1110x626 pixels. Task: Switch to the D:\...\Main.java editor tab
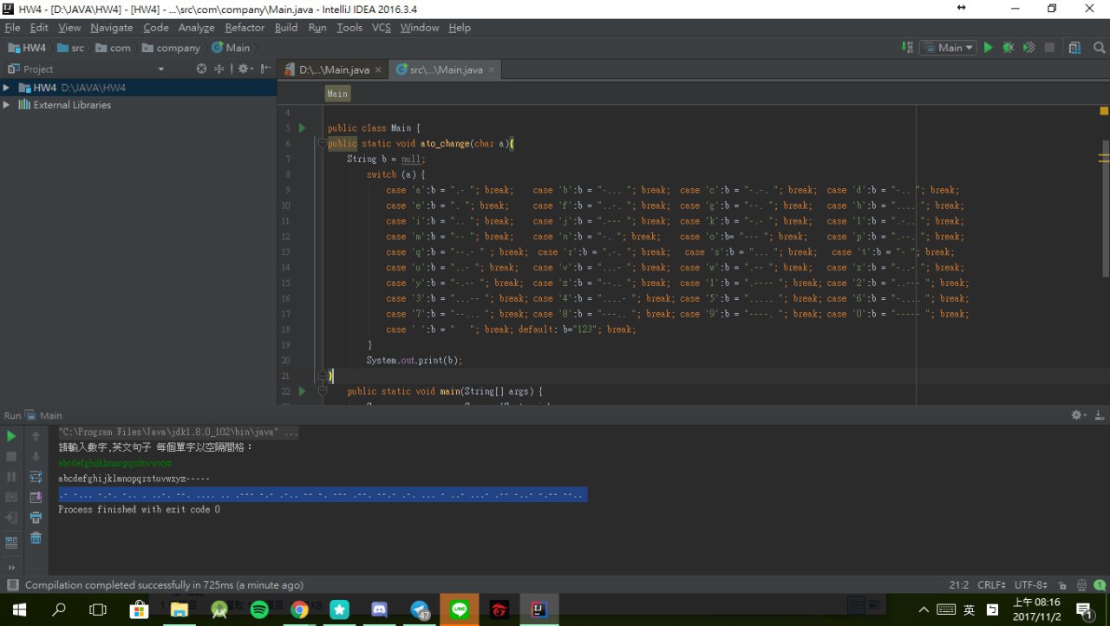coord(334,69)
